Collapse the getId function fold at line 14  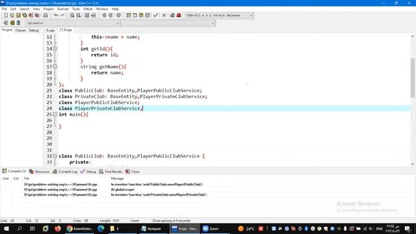pyautogui.click(x=55, y=49)
